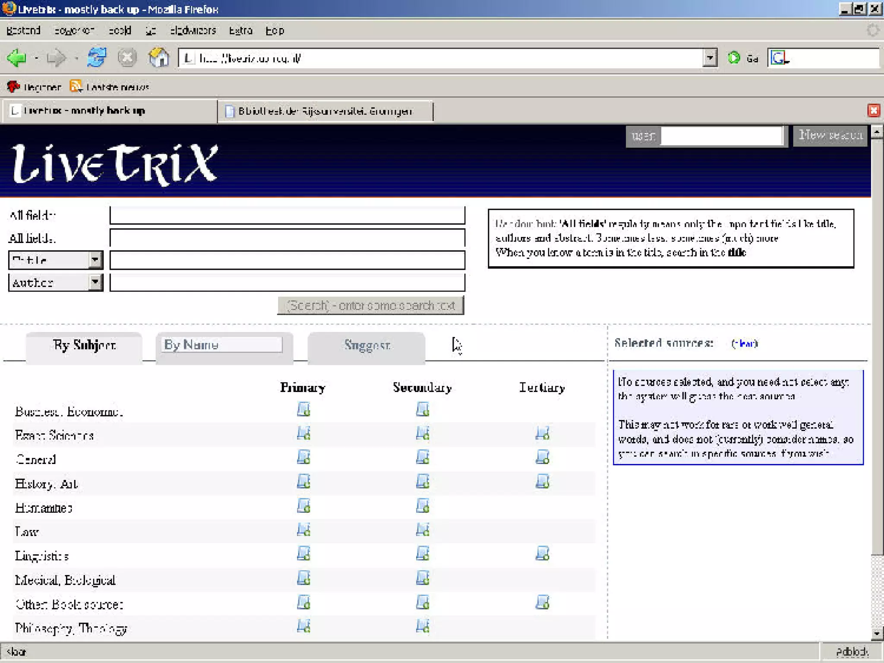The height and width of the screenshot is (663, 884).
Task: Open the Extra menu
Action: [240, 31]
